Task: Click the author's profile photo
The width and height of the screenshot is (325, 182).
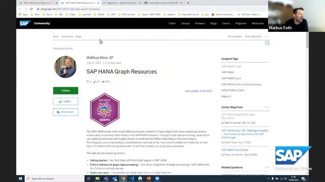Action: [x=66, y=67]
